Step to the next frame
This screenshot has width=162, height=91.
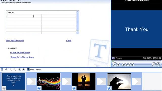[x=129, y=64]
